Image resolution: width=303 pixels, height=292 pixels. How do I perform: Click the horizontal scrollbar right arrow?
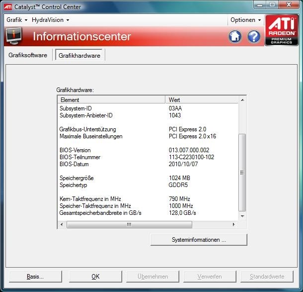click(x=233, y=224)
